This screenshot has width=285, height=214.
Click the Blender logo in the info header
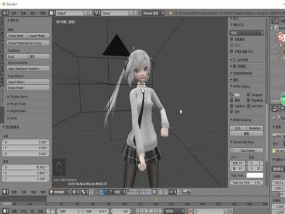pos(171,13)
